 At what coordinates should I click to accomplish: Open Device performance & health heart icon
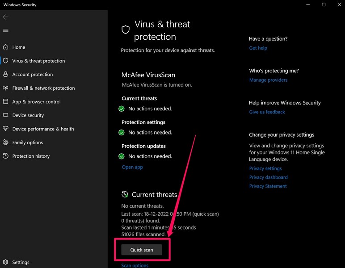click(5, 129)
